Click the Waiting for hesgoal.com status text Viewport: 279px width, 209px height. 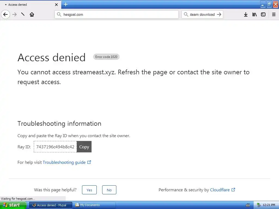pos(18,198)
